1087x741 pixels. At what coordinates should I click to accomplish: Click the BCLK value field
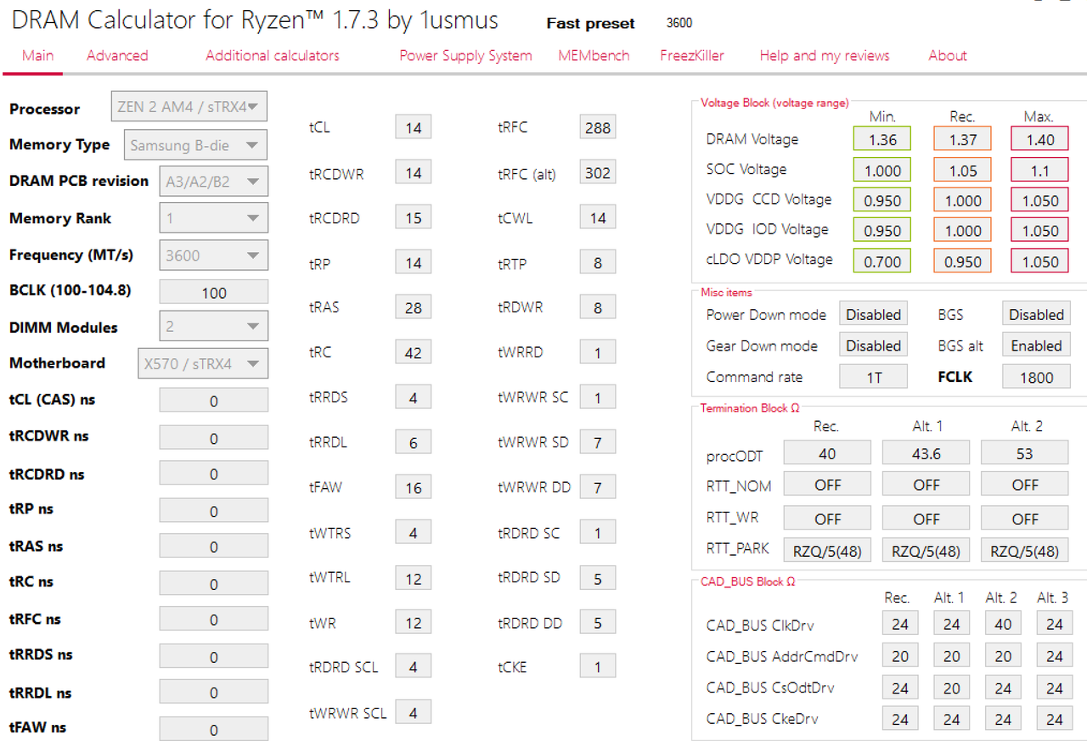pos(214,292)
